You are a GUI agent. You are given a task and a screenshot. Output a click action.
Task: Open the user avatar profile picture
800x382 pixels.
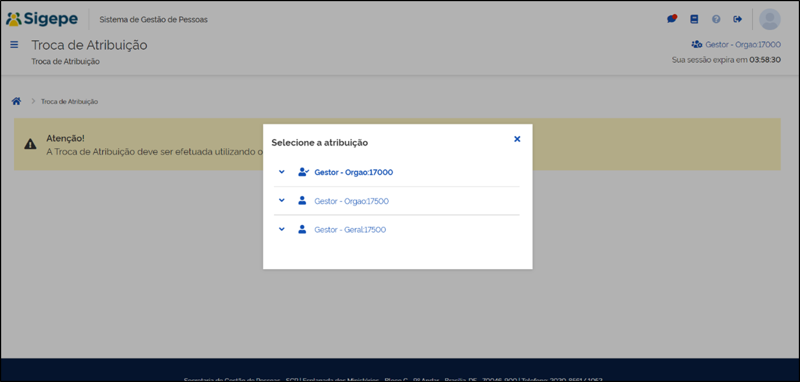pyautogui.click(x=770, y=20)
